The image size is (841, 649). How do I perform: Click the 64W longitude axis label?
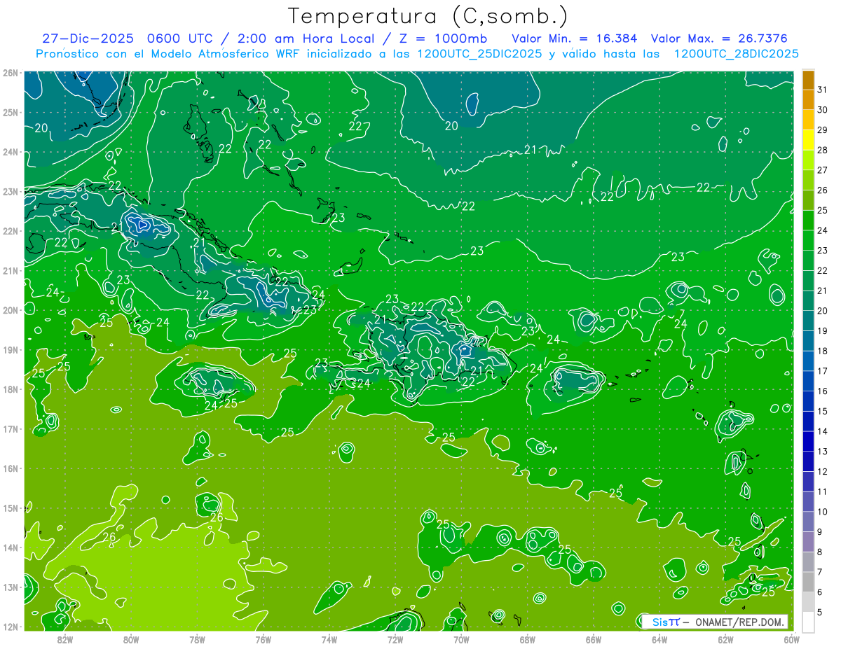click(659, 639)
